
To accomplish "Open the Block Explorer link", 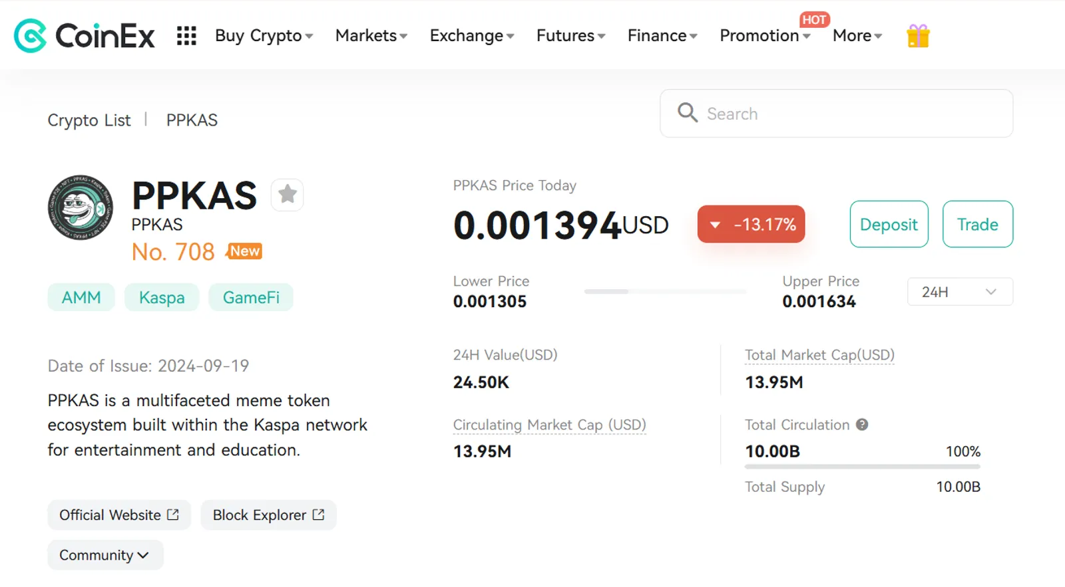I will coord(268,515).
